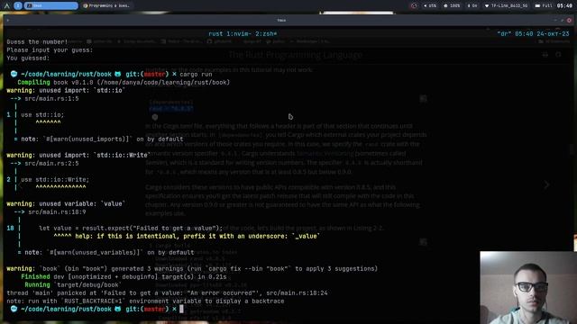
Task: Select the tmux window "1:nvim-"
Action: (x=239, y=34)
